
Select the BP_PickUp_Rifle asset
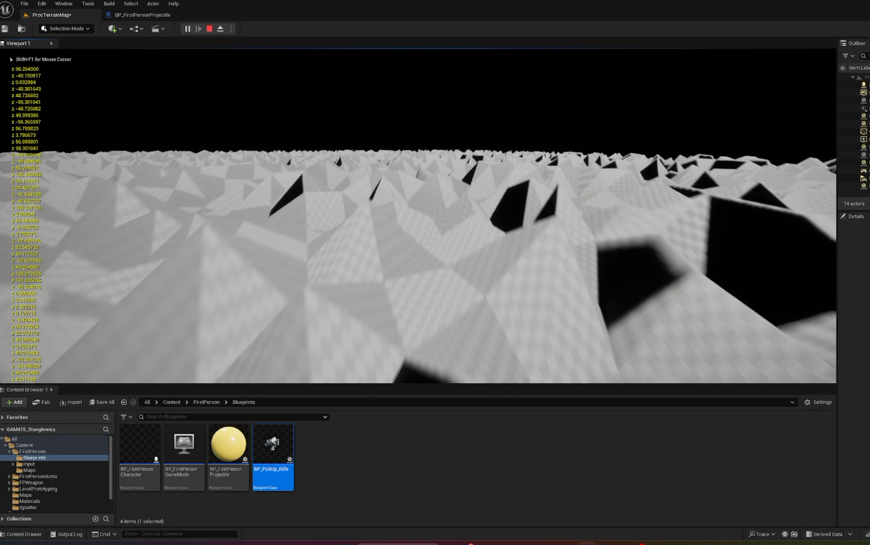tap(273, 457)
